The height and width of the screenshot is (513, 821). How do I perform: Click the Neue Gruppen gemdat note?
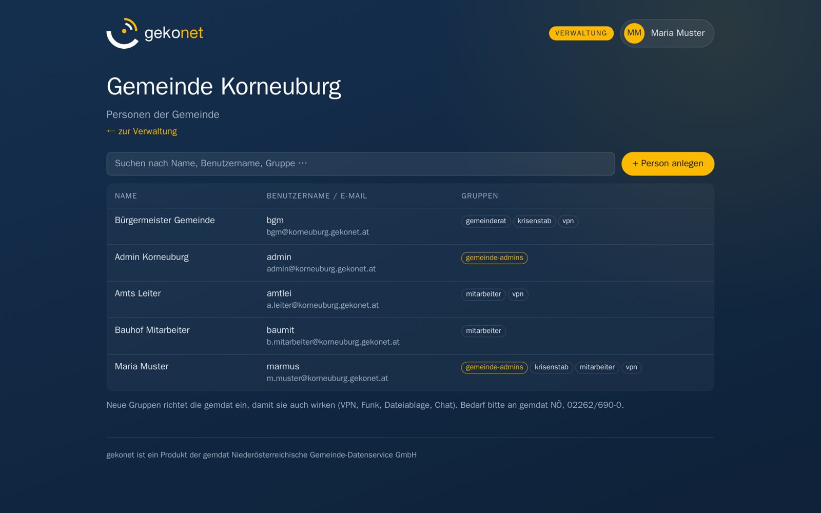pos(365,405)
